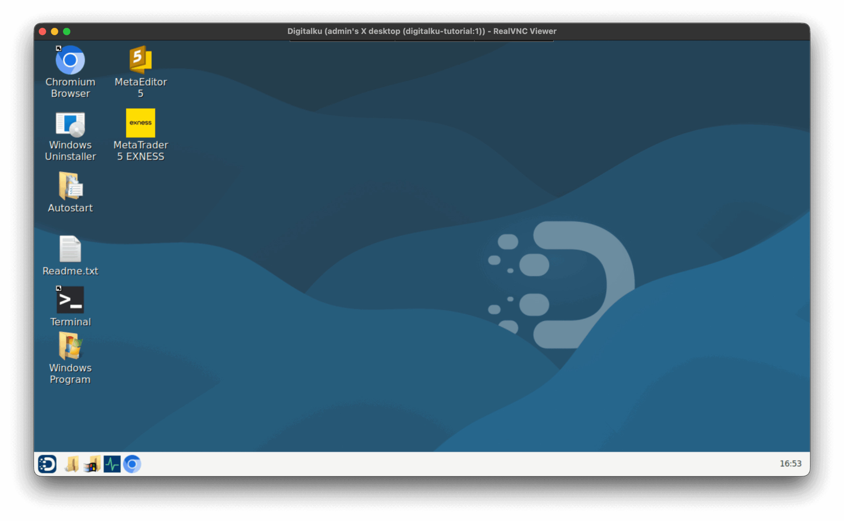This screenshot has width=844, height=521.
Task: Click the Readme.txt file icon
Action: 70,249
